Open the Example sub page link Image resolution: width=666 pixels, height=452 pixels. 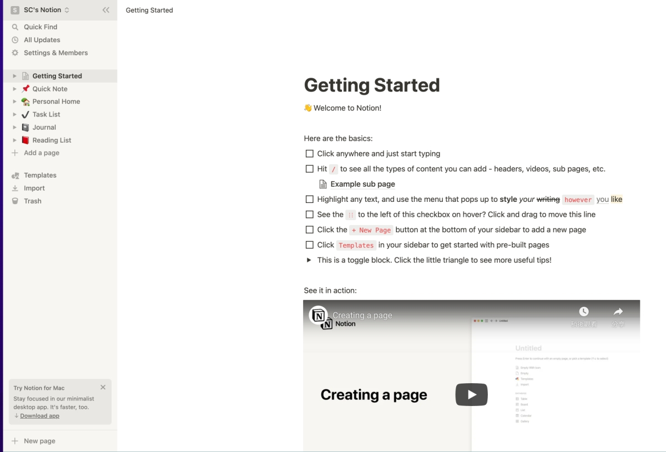[x=362, y=184]
